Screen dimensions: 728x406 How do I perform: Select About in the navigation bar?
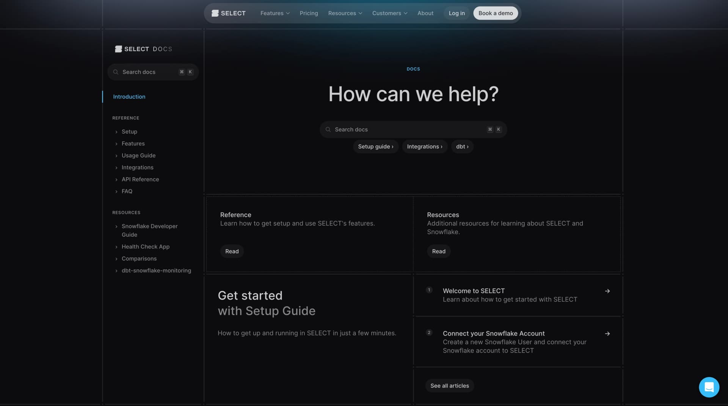tap(425, 13)
